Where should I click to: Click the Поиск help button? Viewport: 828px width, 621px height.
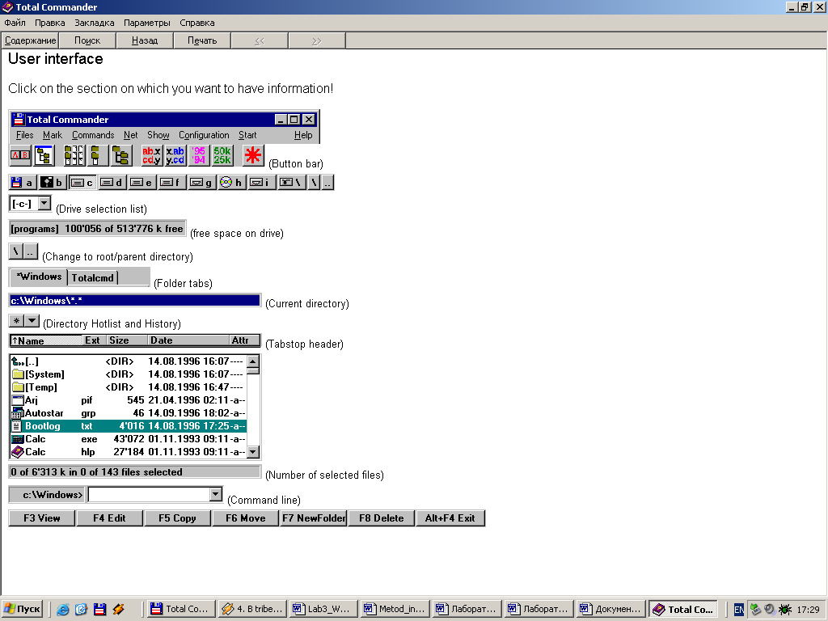[87, 40]
